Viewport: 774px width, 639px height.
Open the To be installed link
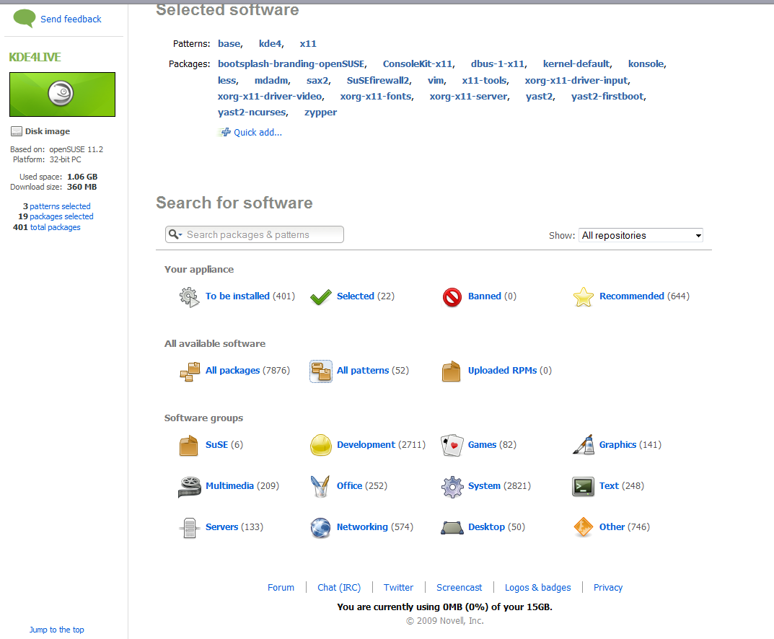point(237,296)
